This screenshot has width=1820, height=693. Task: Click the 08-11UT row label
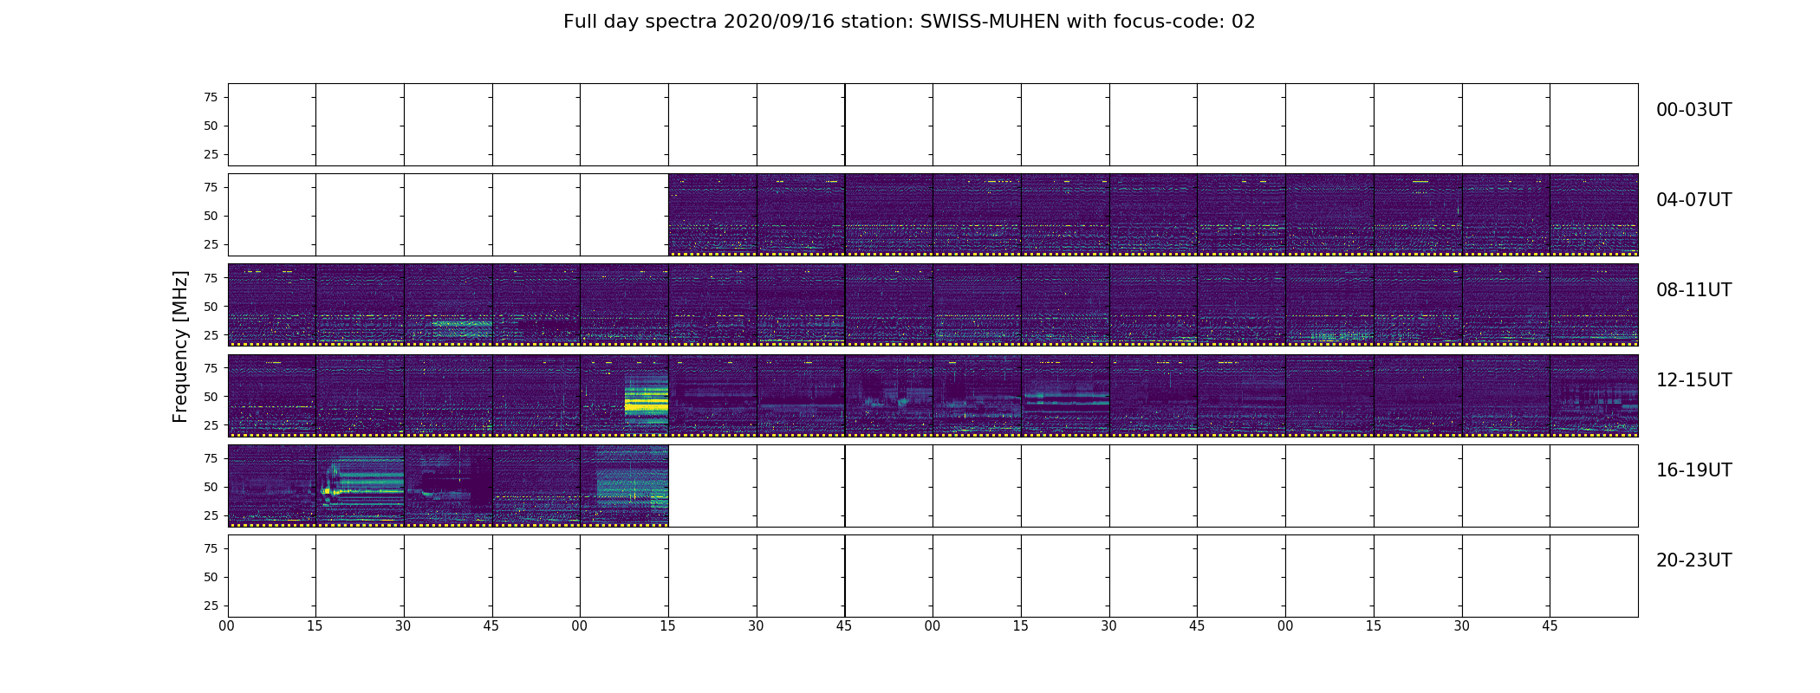(x=1693, y=290)
